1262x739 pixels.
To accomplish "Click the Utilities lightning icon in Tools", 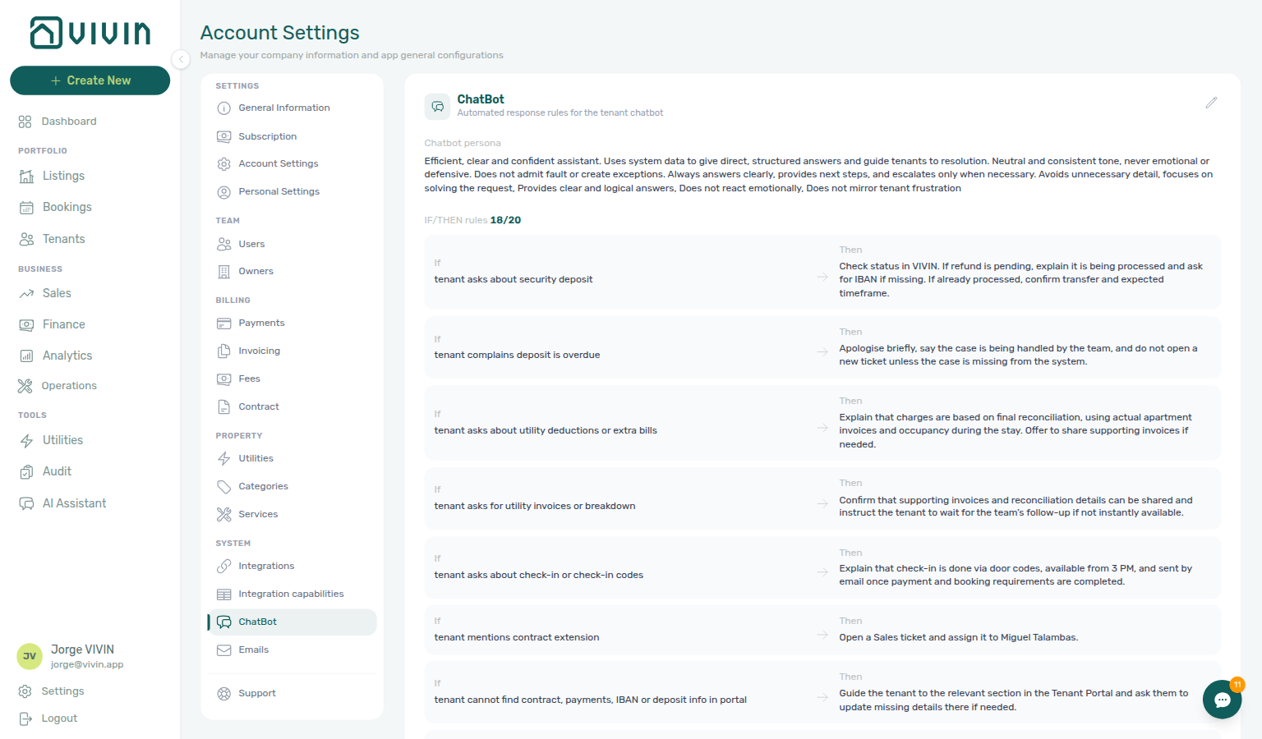I will coord(26,440).
